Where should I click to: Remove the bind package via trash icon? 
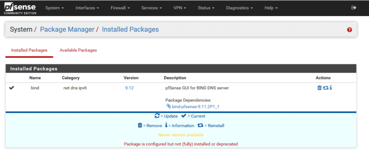pyautogui.click(x=319, y=88)
